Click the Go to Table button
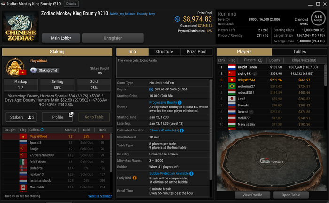This screenshot has width=329, height=203. (x=94, y=117)
